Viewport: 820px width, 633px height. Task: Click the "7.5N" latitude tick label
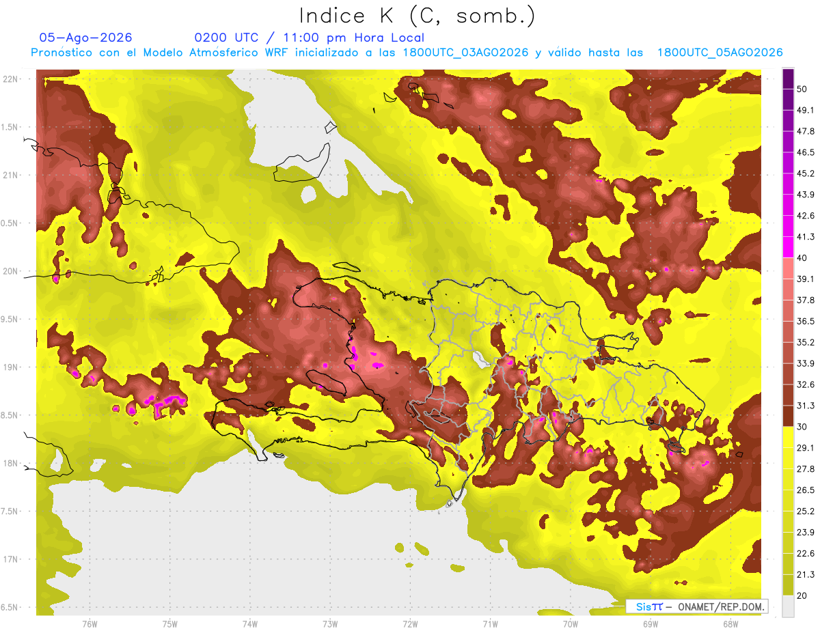click(10, 511)
